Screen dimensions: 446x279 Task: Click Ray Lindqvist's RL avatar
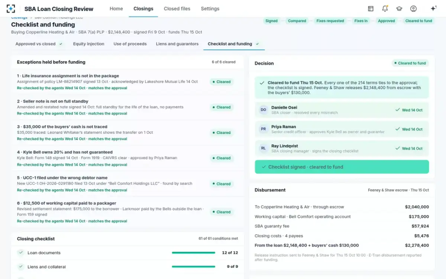tap(263, 148)
